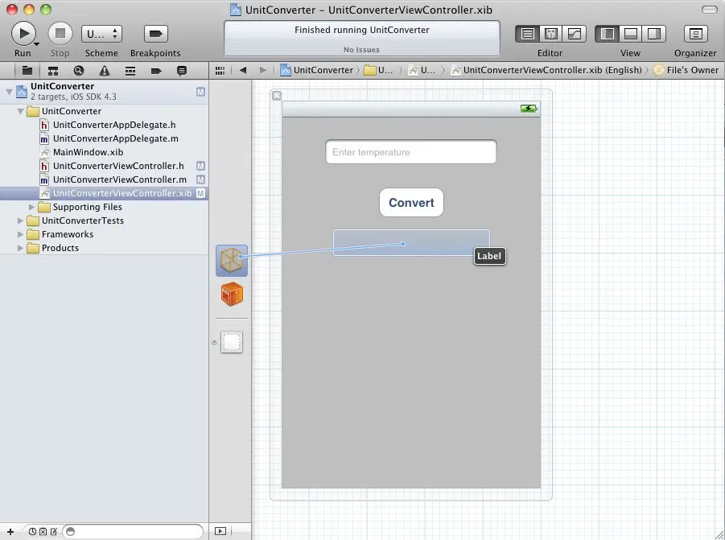This screenshot has height=540, width=725.
Task: Select the View object icon in dock
Action: (x=232, y=343)
